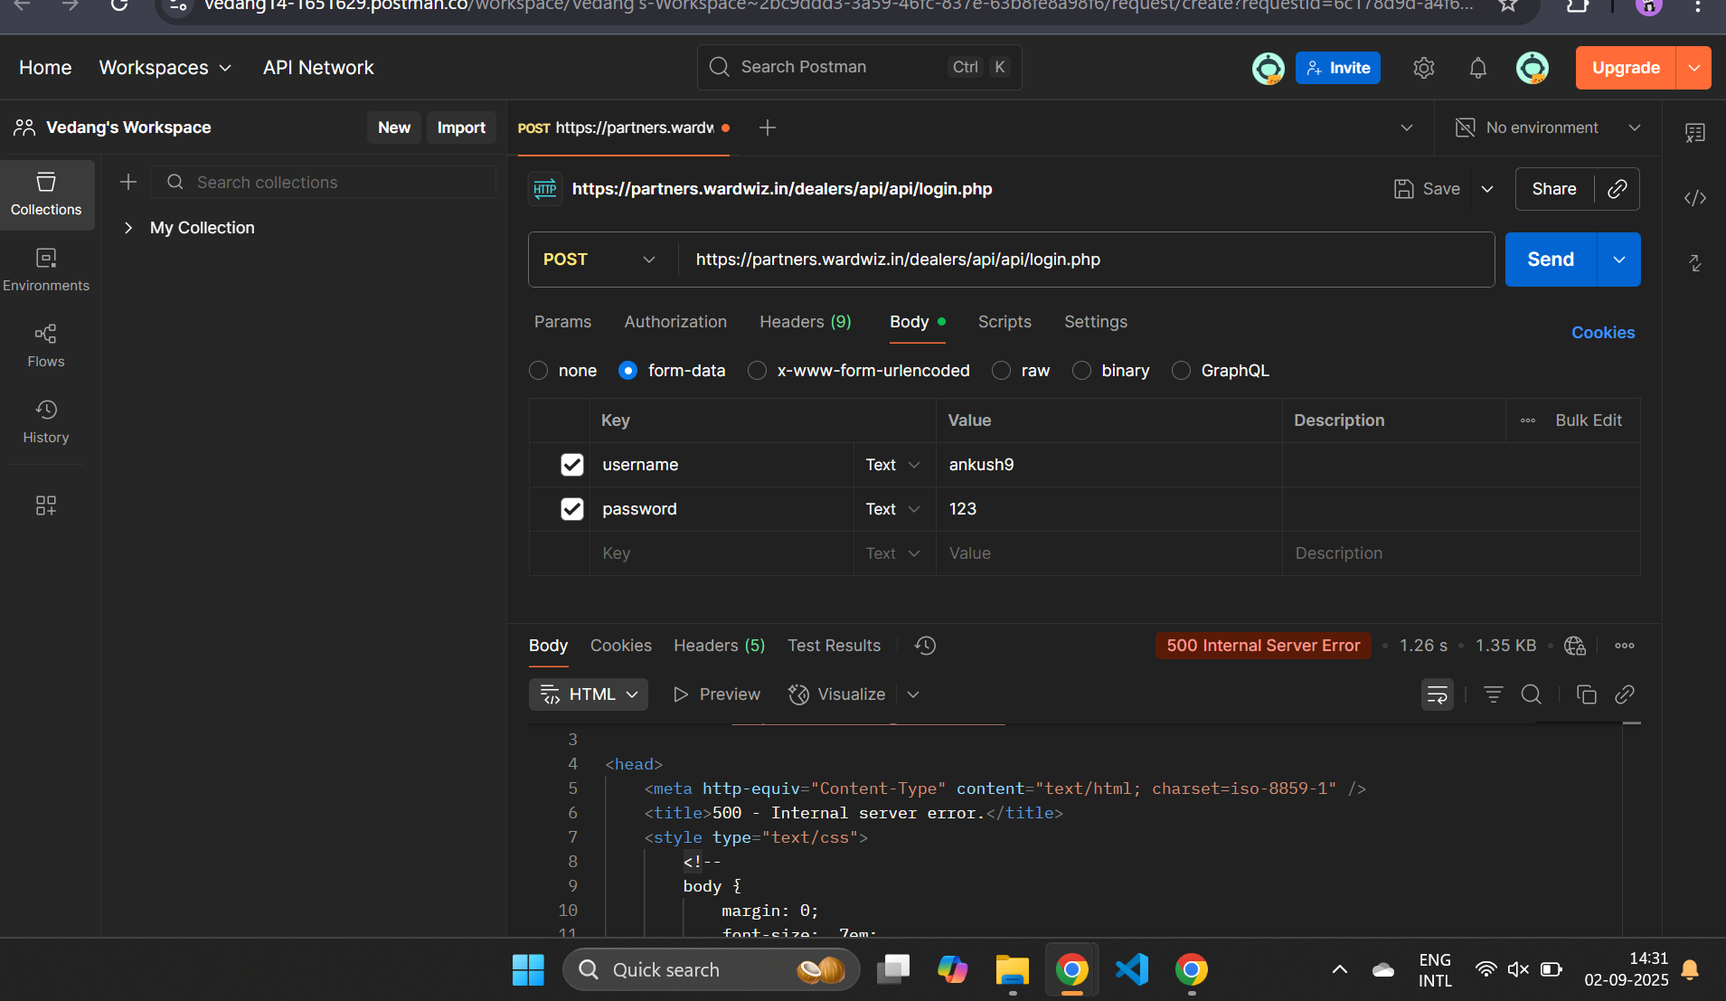
Task: Open the Environments sidebar panel
Action: [45, 269]
